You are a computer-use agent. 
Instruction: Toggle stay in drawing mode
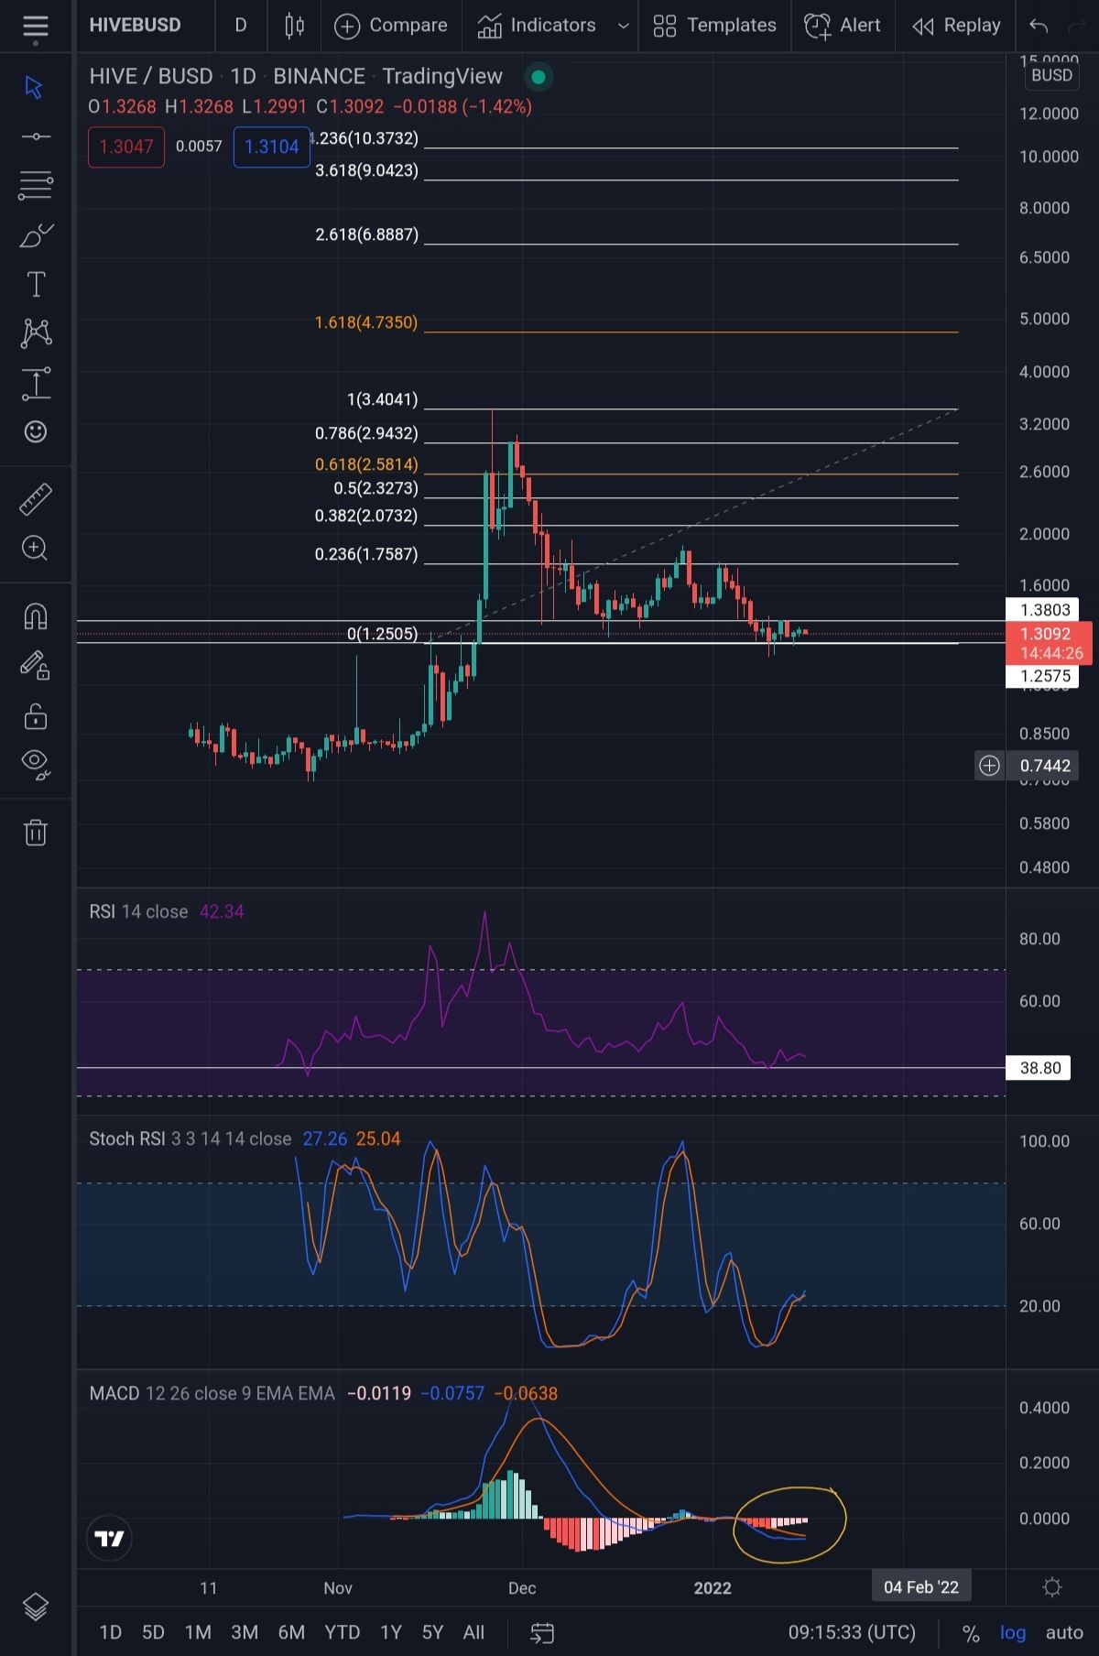(x=35, y=664)
